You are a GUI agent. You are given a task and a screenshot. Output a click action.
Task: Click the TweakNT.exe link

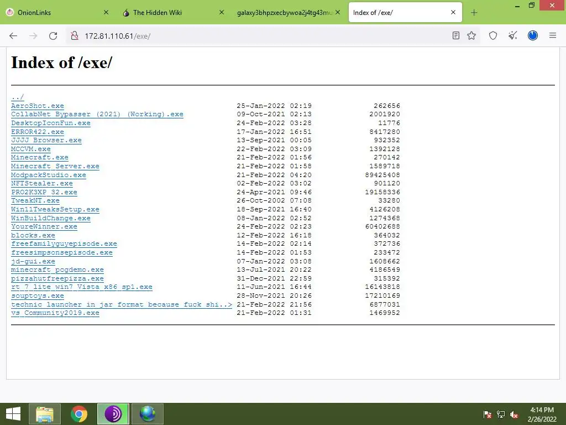click(35, 200)
